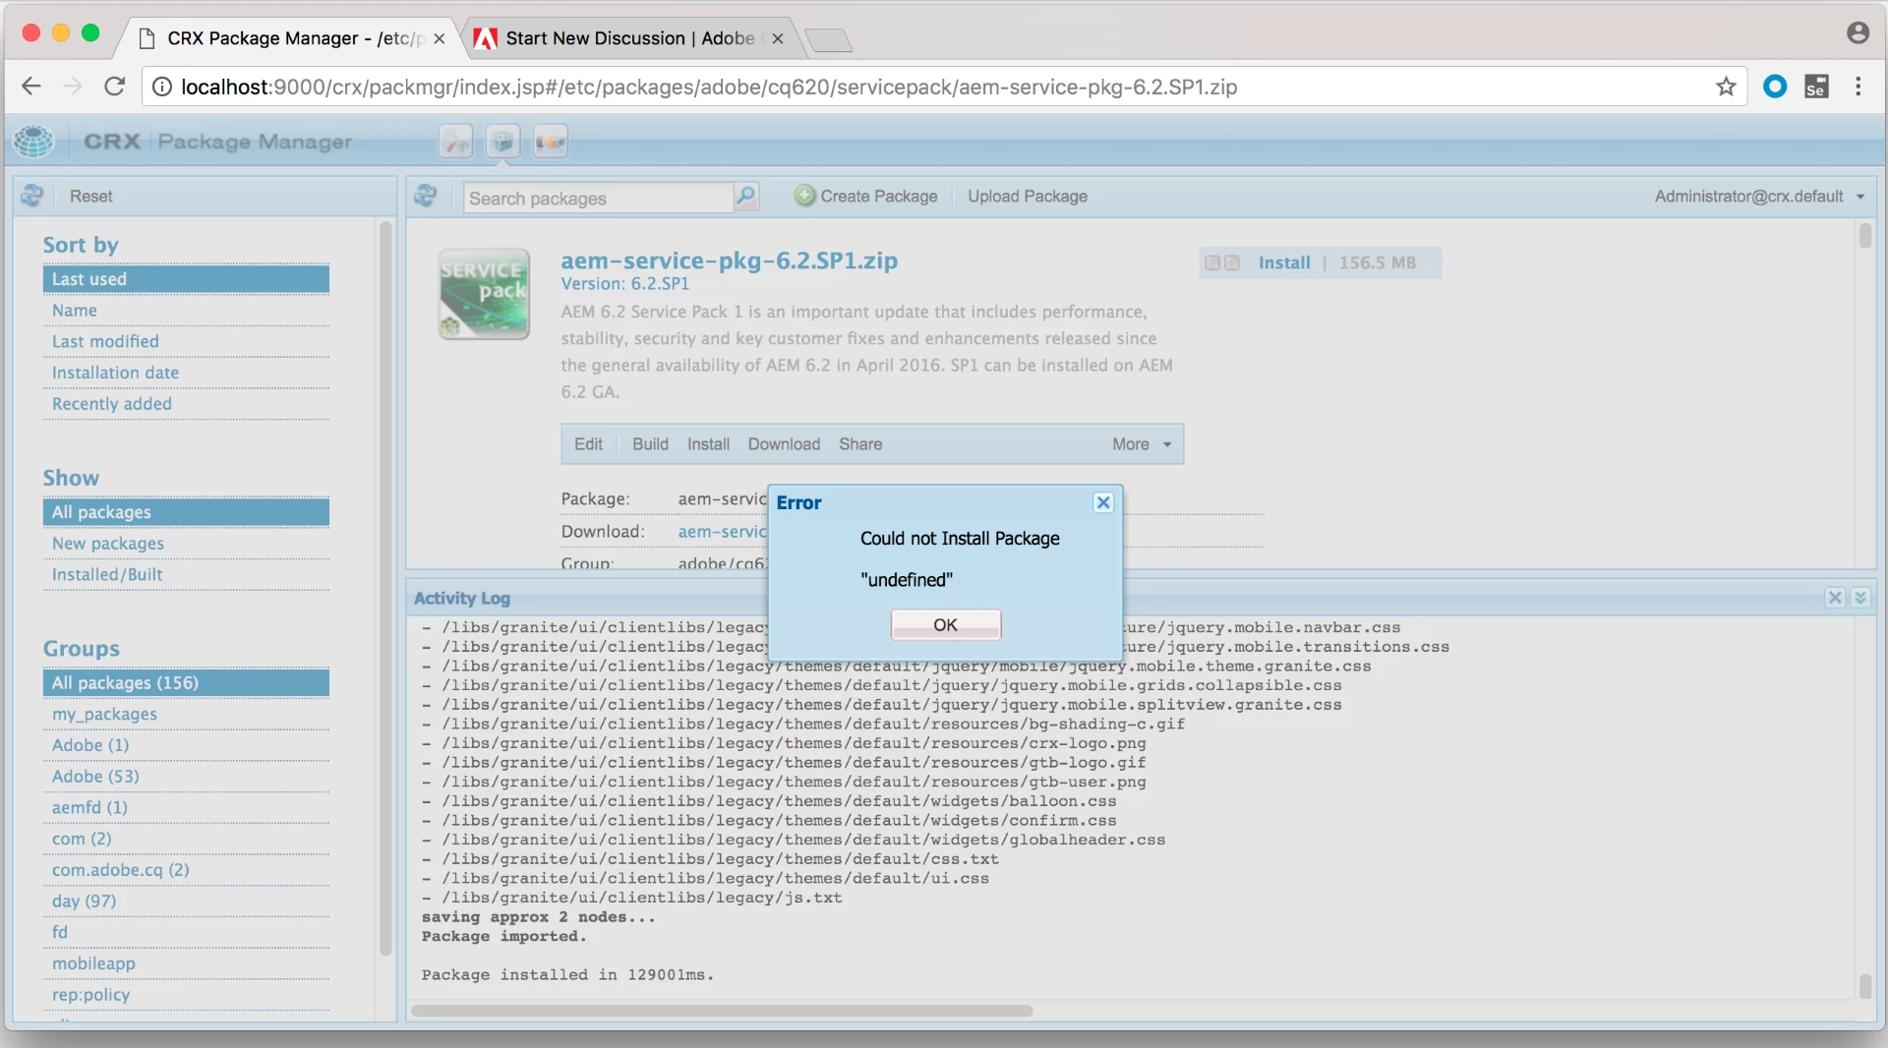This screenshot has width=1888, height=1048.
Task: Click the Install status link beside 156.5 MB
Action: click(x=1284, y=262)
